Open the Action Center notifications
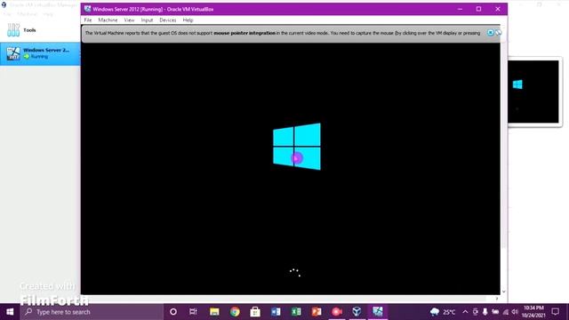Image resolution: width=569 pixels, height=320 pixels. (556, 312)
